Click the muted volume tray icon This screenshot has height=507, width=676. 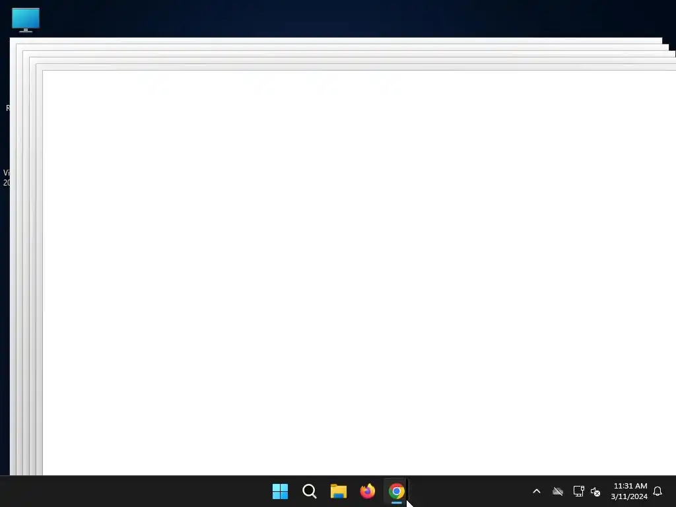click(595, 491)
